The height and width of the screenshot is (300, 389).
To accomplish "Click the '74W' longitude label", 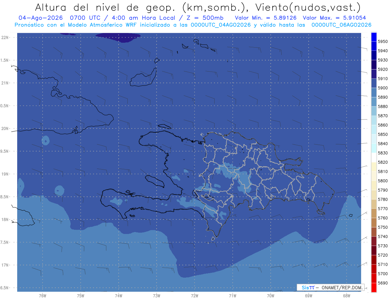I will pyautogui.click(x=119, y=295).
